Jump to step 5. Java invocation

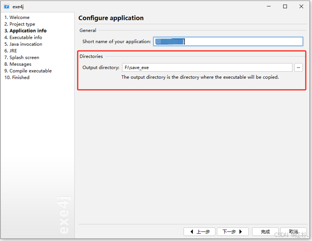pos(23,44)
